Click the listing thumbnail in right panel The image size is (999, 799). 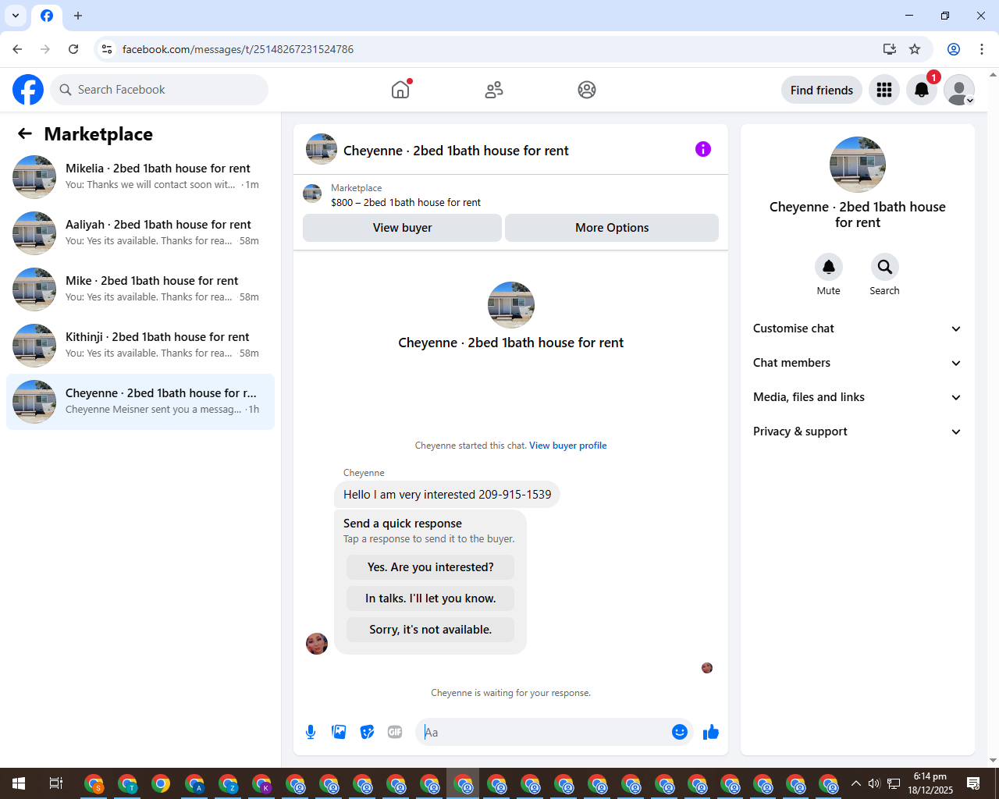click(858, 165)
